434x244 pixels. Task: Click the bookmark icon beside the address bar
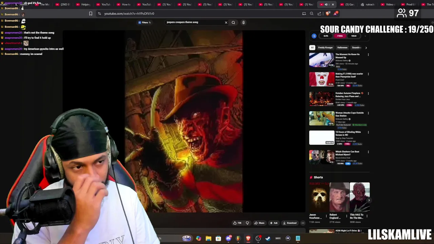pyautogui.click(x=91, y=14)
